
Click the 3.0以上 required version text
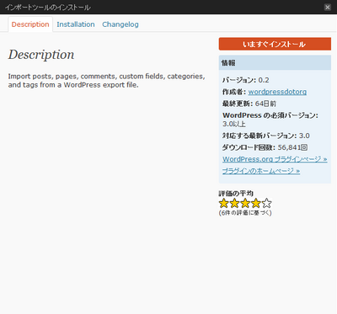point(234,124)
